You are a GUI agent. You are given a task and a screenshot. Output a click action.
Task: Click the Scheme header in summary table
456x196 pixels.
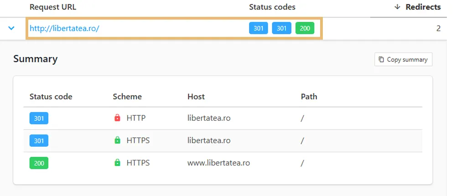[127, 97]
